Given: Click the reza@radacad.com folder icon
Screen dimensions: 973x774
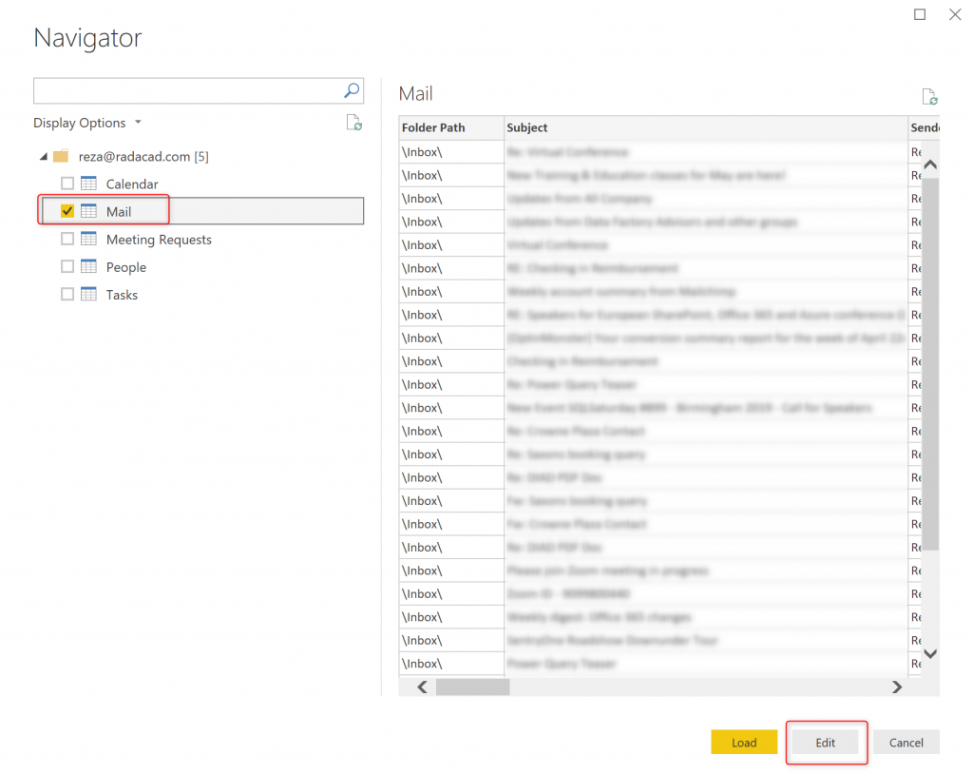Looking at the screenshot, I should tap(61, 156).
